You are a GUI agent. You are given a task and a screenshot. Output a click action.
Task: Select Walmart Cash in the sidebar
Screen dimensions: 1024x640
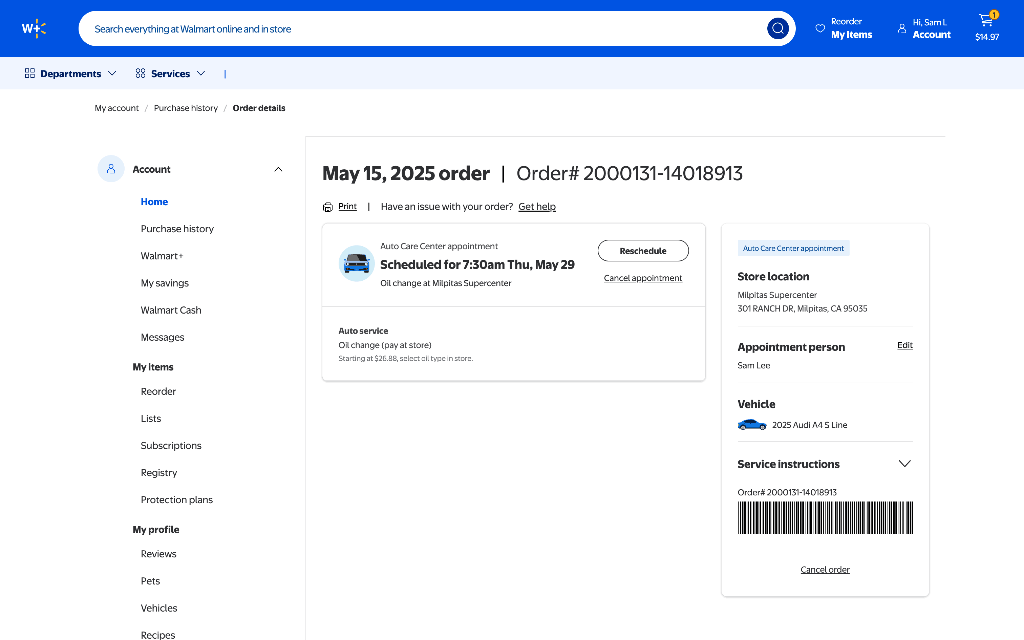click(171, 310)
